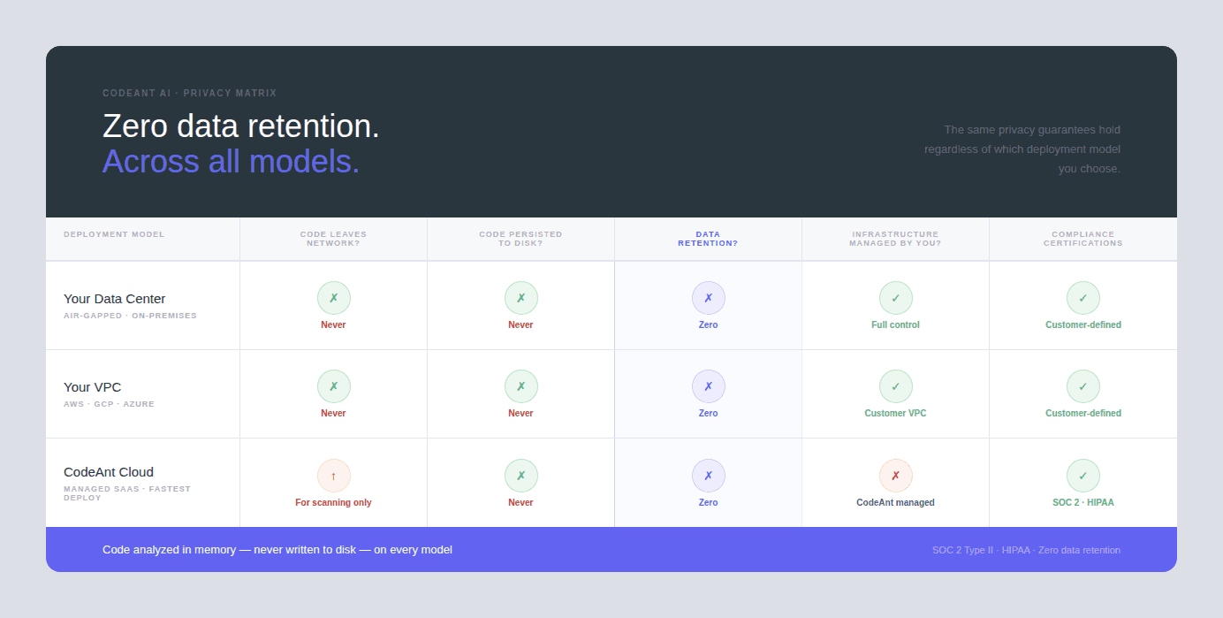Click the checkmark icon for Your VPC compliance certifications
Screen dimensions: 1223x618
coord(1082,386)
